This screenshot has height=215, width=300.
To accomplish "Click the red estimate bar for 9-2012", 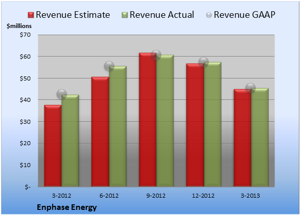I will point(147,120).
